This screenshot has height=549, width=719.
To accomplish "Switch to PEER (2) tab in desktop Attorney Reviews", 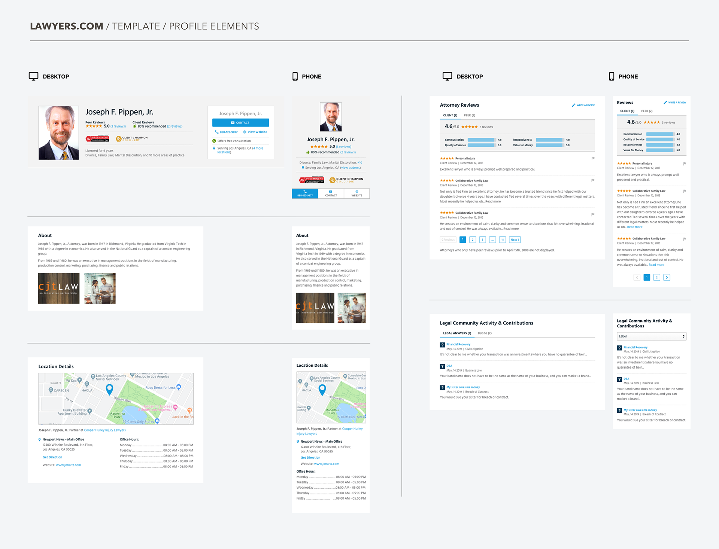I will coord(470,115).
